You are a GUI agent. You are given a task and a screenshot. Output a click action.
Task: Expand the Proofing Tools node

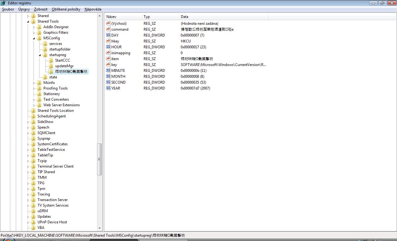tap(34, 89)
